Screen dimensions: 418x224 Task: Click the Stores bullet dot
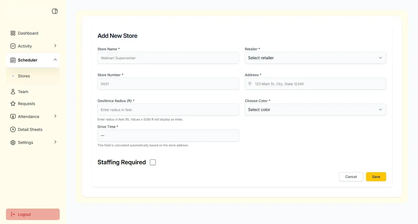[x=13, y=76]
